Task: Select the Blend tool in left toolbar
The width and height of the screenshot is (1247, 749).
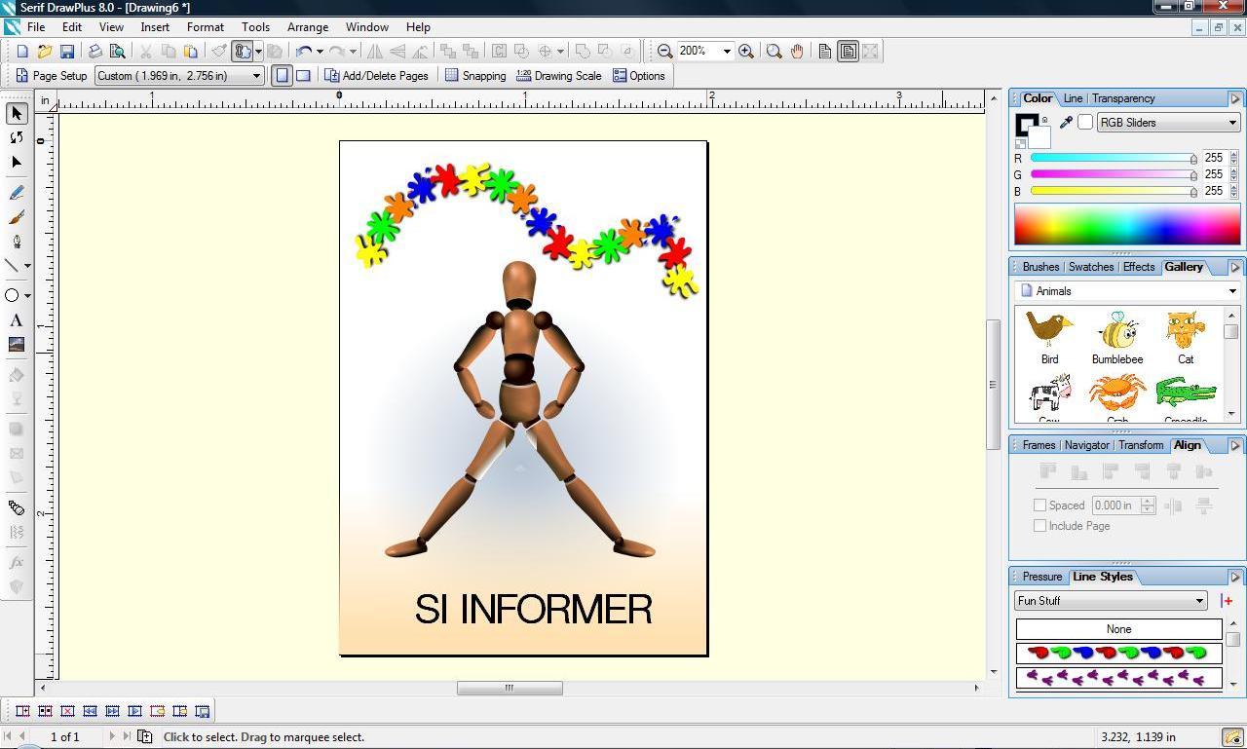Action: tap(17, 507)
